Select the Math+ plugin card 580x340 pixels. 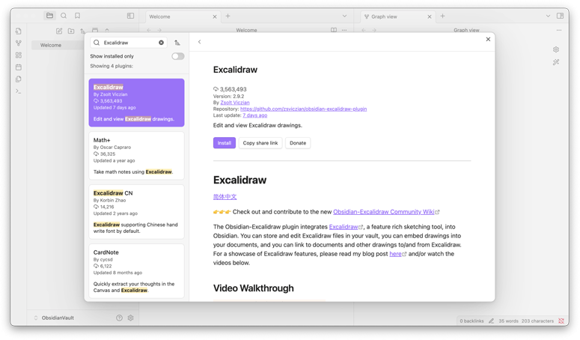(136, 156)
